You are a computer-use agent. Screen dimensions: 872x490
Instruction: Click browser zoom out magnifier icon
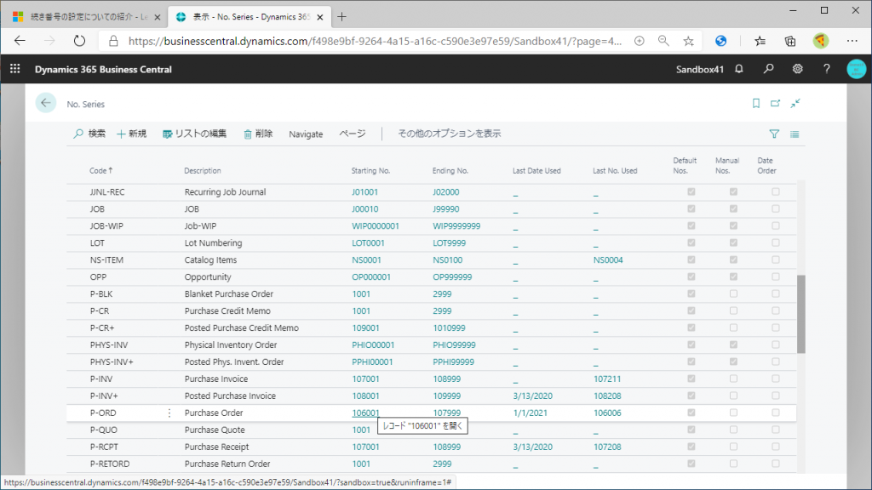point(663,41)
